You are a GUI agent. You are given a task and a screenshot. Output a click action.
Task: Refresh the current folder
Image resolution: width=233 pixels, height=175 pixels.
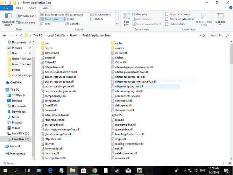coord(204,36)
